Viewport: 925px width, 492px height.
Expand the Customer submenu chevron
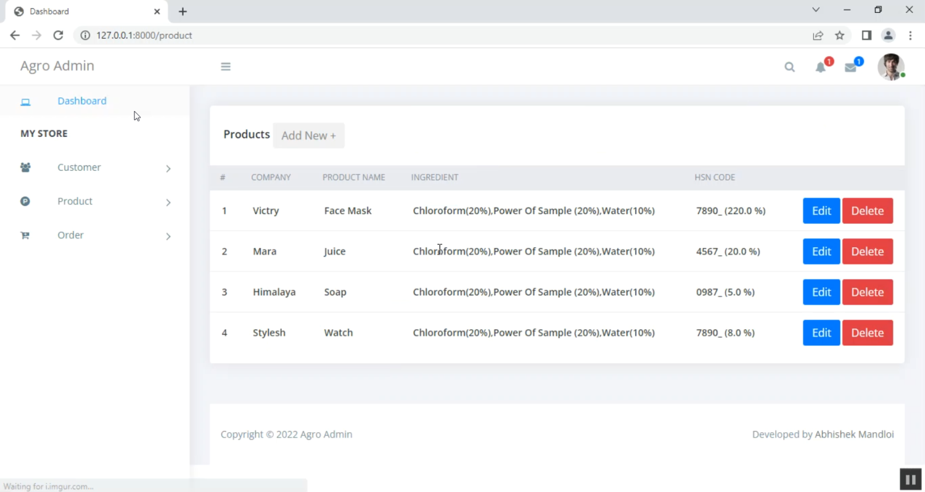168,168
